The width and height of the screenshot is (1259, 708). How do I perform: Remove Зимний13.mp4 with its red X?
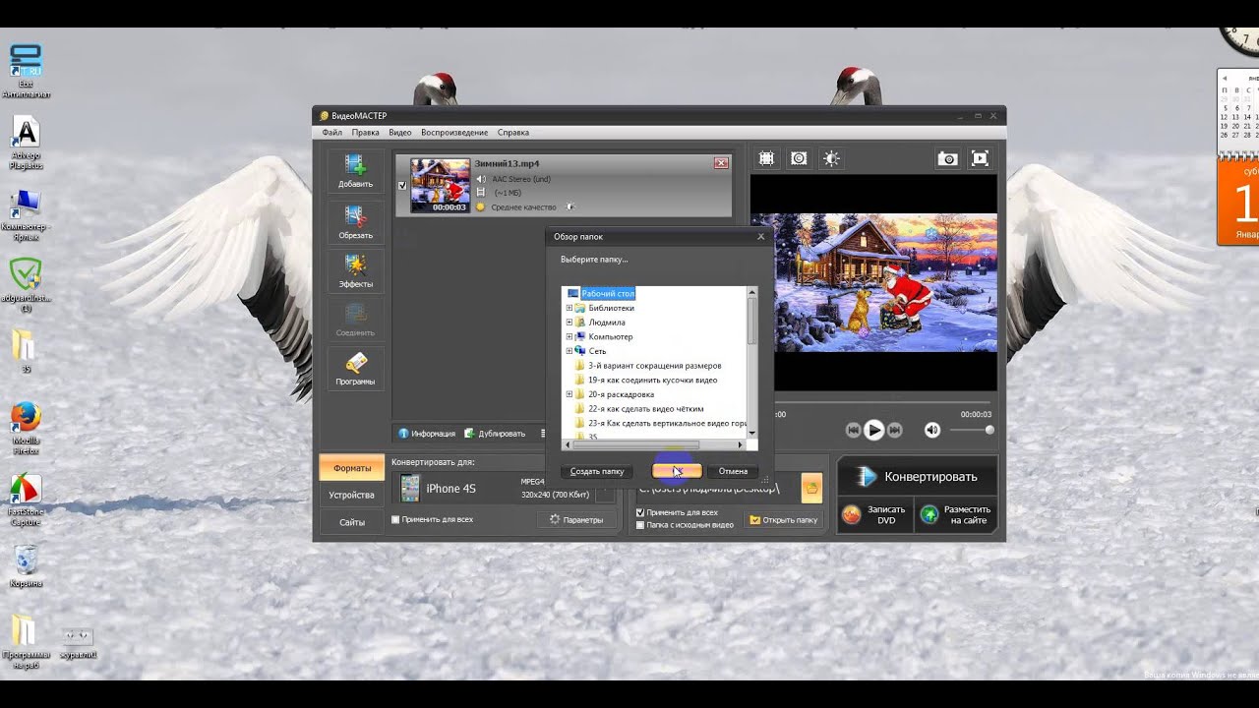point(721,163)
